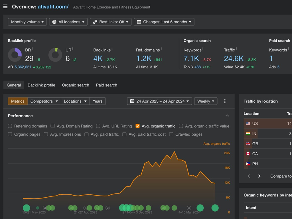Enable Avg. Impressions checkbox
292x219 pixels.
46,134
